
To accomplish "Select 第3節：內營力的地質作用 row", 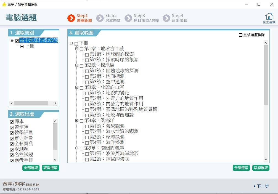I will coord(116,104).
